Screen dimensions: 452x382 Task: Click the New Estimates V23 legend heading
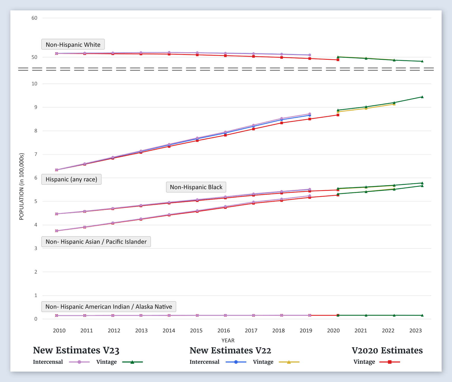click(76, 350)
